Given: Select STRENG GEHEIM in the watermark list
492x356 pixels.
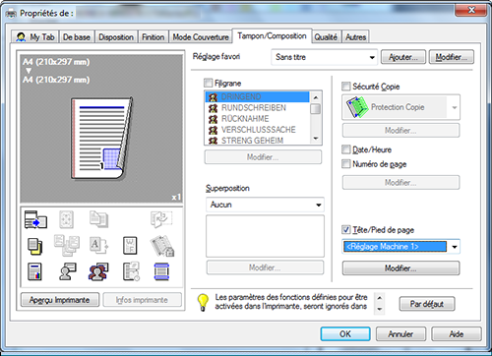Looking at the screenshot, I should [257, 140].
